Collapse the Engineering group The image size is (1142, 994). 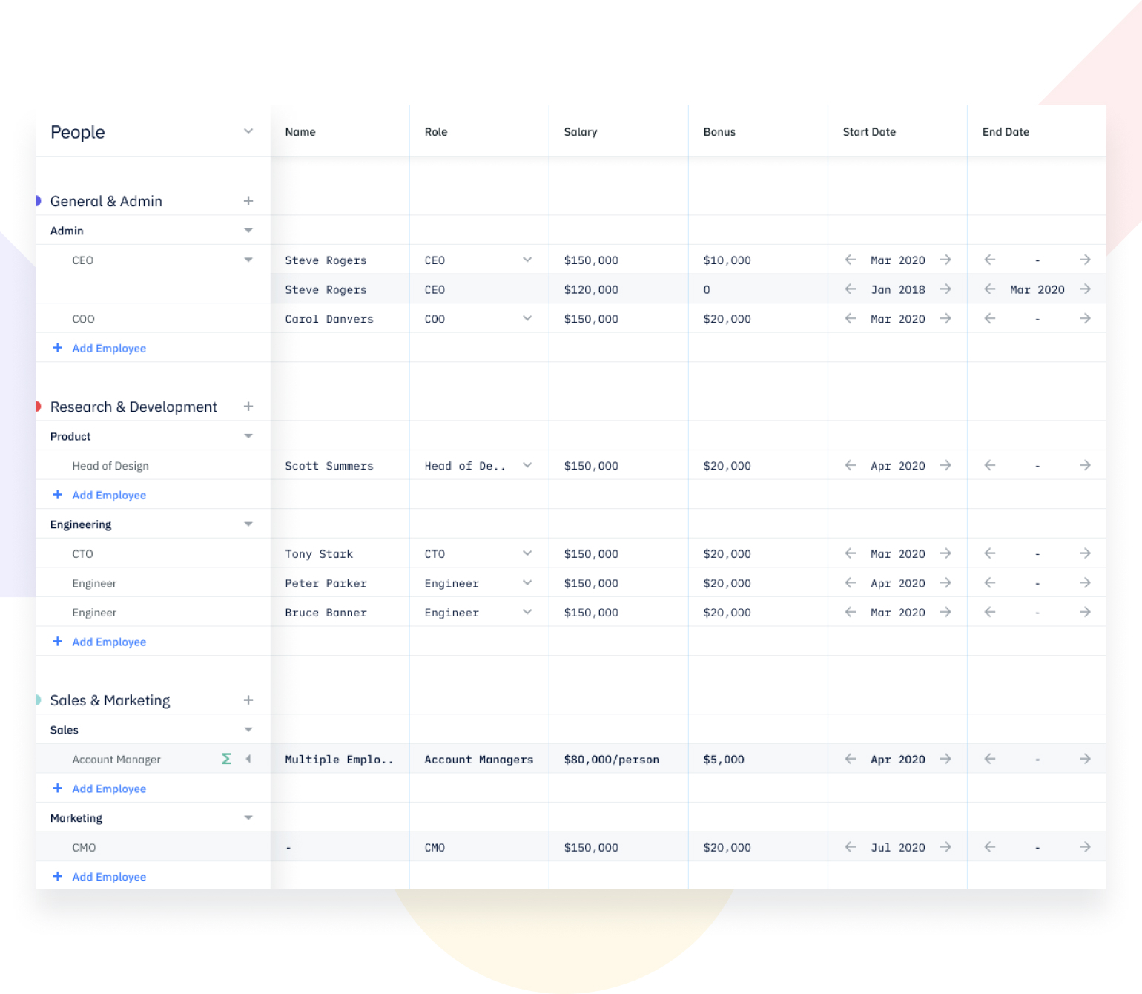point(248,524)
